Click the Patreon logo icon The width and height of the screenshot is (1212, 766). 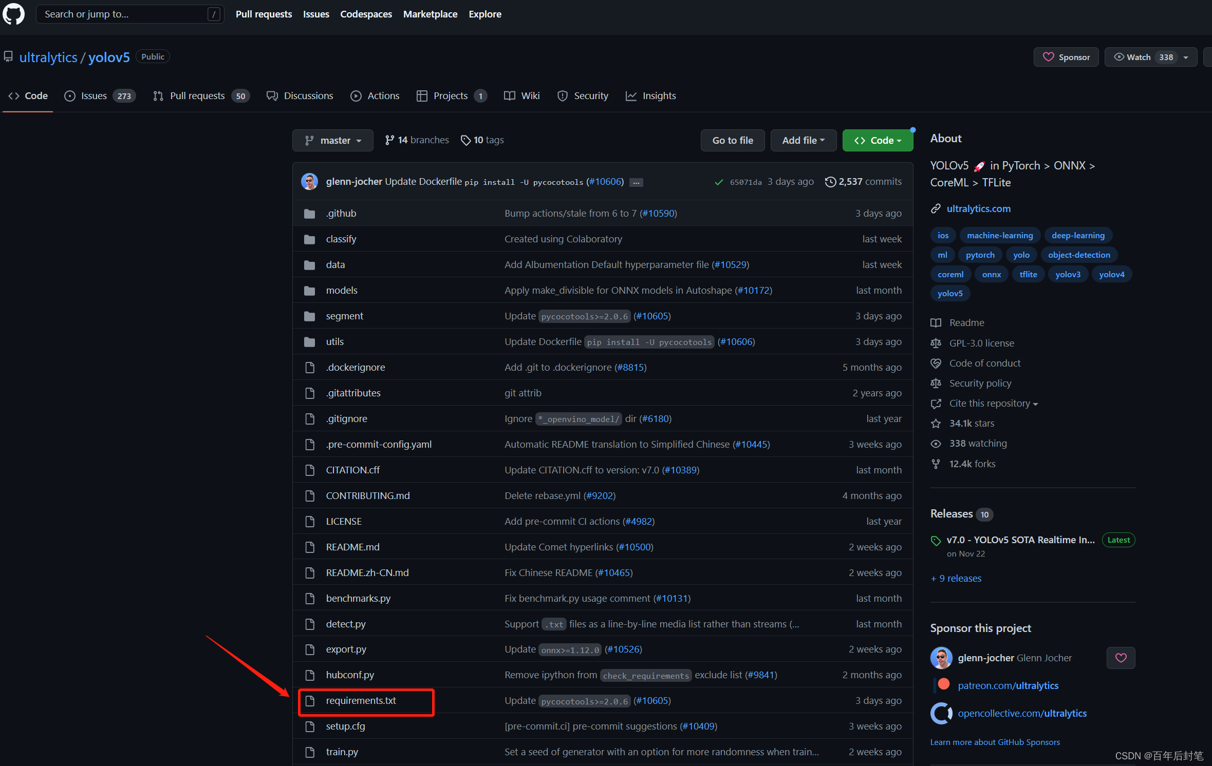(x=943, y=684)
